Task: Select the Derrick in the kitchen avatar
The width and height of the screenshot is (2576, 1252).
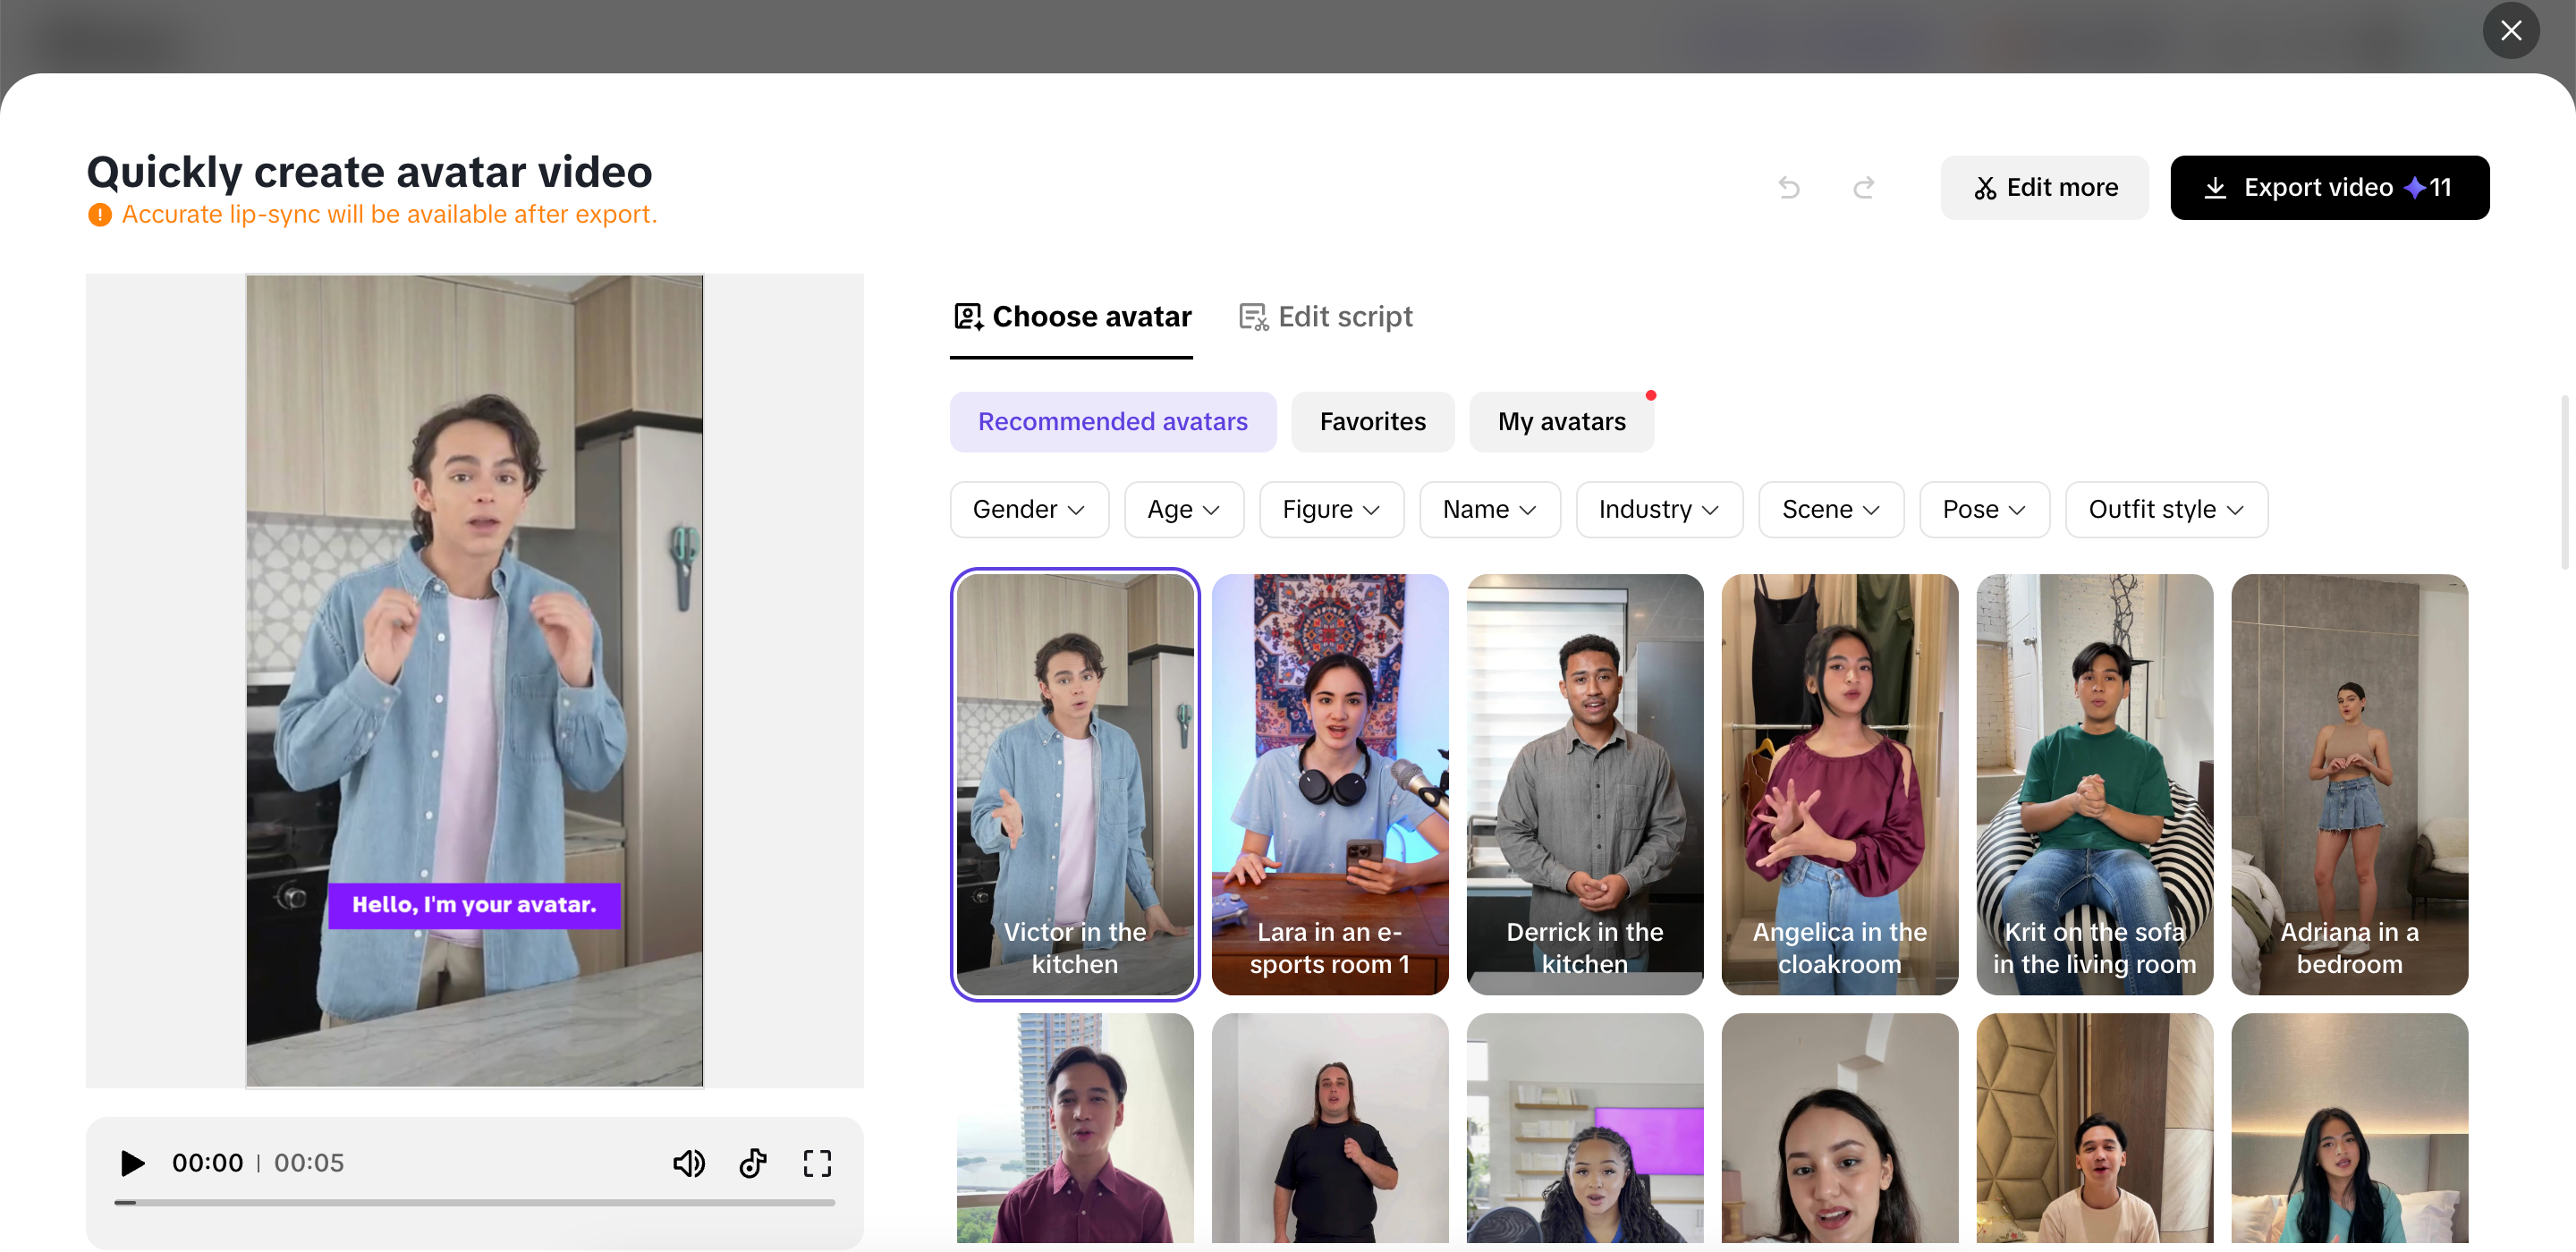Action: 1584,785
